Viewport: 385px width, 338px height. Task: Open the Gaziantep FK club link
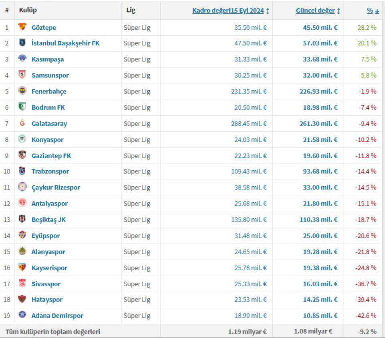click(51, 156)
